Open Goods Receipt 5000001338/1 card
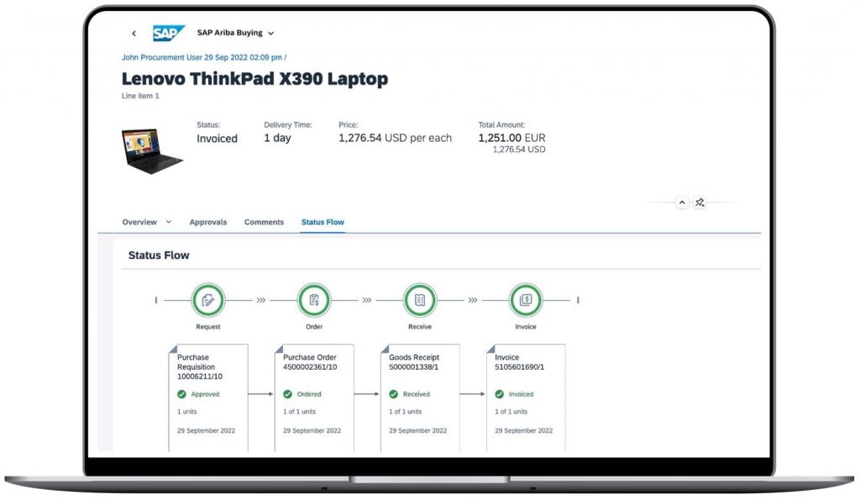This screenshot has width=860, height=500. [x=420, y=398]
